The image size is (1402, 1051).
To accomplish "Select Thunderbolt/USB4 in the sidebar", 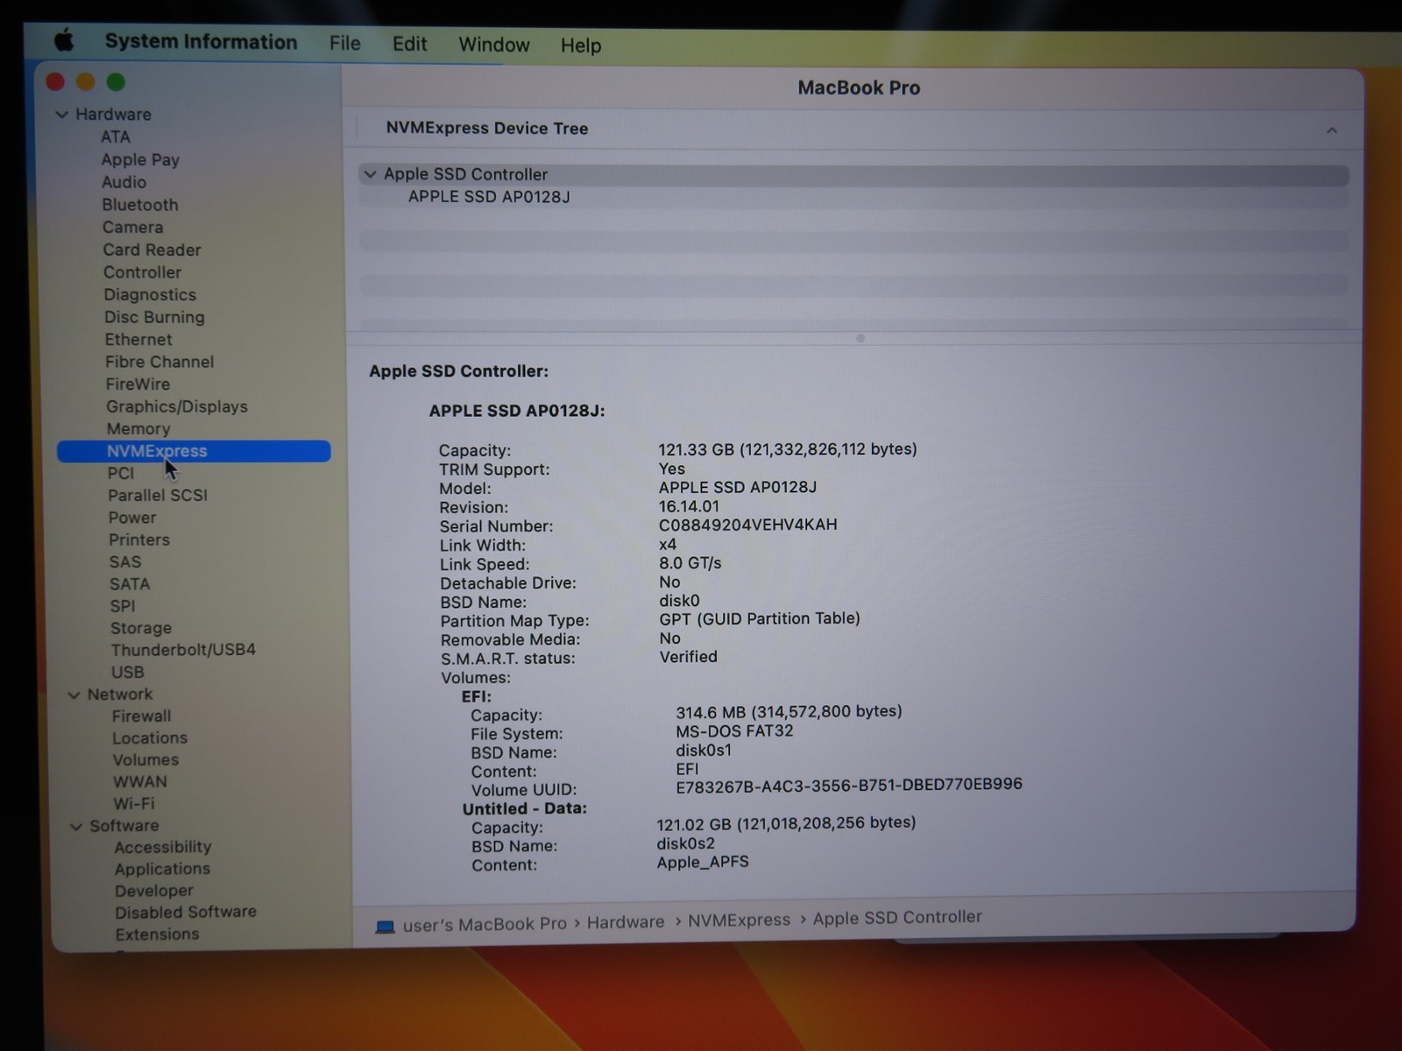I will pyautogui.click(x=183, y=650).
